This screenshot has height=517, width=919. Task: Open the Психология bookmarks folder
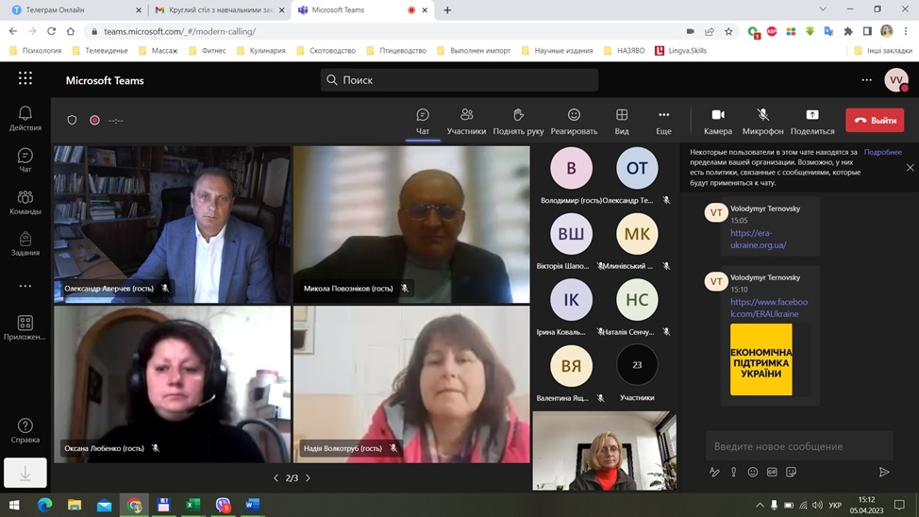click(36, 50)
